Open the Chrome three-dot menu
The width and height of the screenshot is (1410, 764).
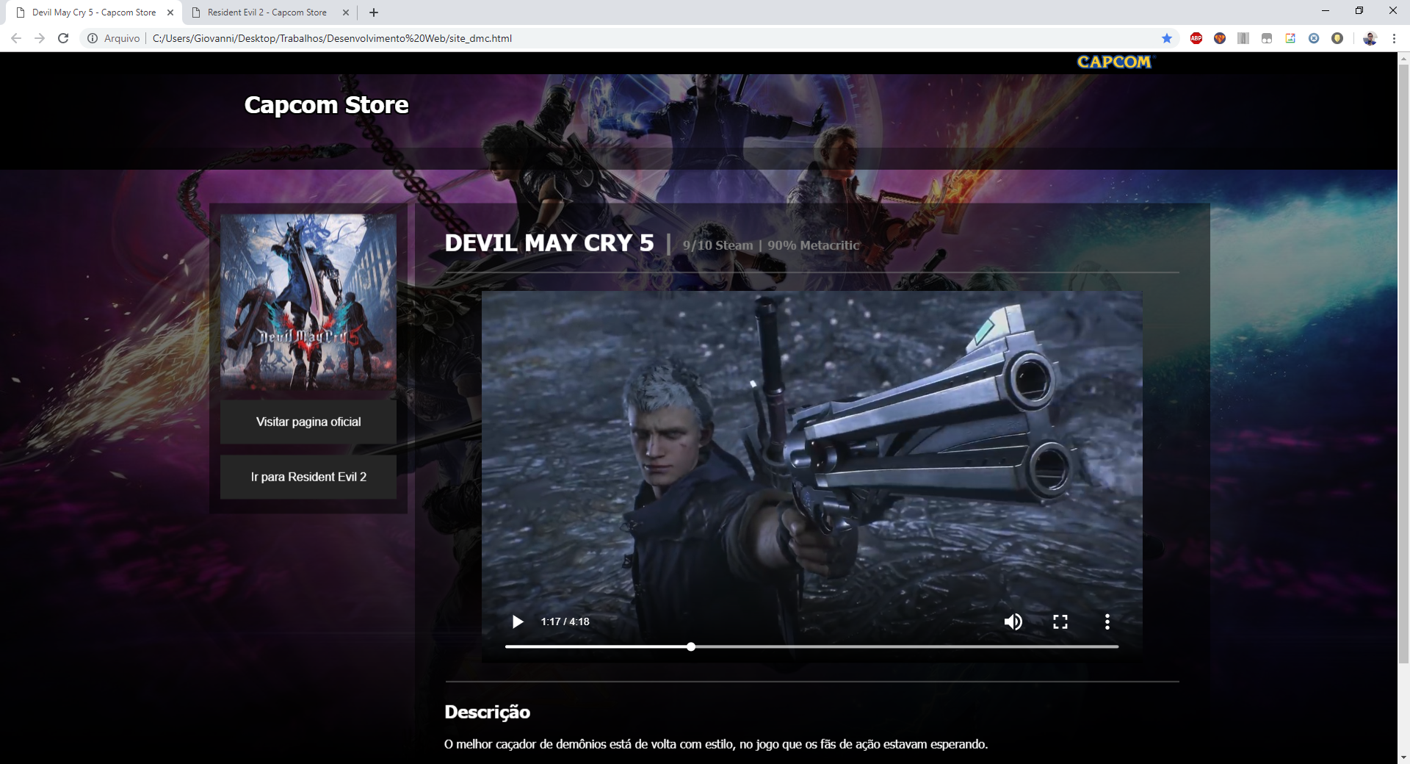(1394, 38)
